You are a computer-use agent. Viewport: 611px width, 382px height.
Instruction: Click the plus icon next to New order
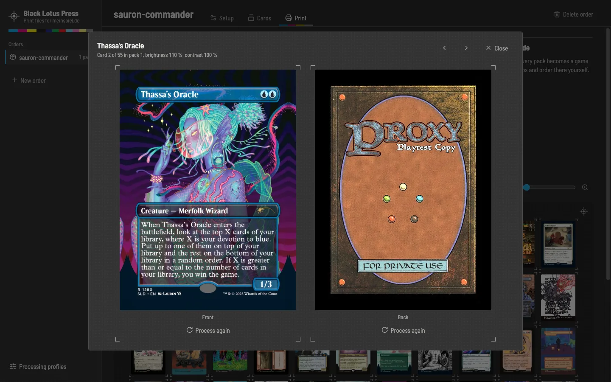click(14, 80)
